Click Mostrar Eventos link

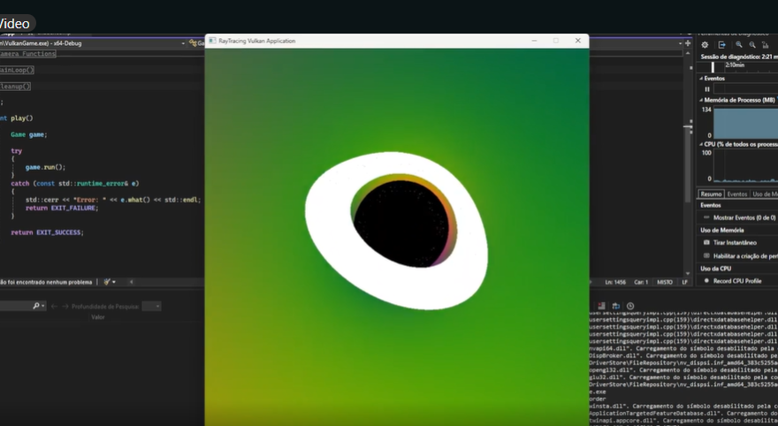[744, 217]
